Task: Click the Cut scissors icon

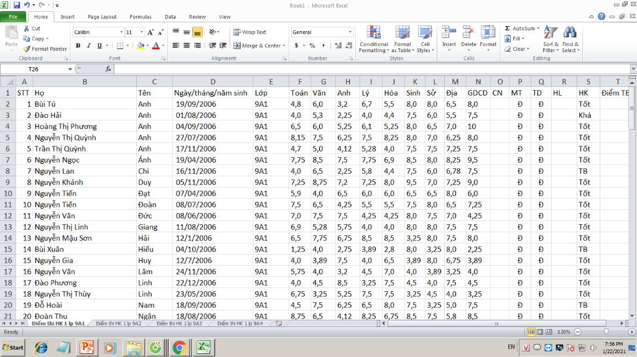Action: click(x=26, y=29)
